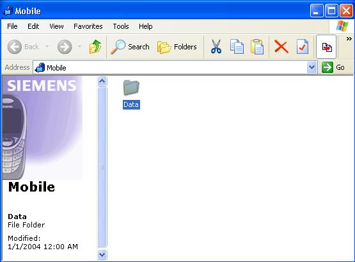Click the Go button
This screenshot has height=262, width=355.
coord(333,67)
